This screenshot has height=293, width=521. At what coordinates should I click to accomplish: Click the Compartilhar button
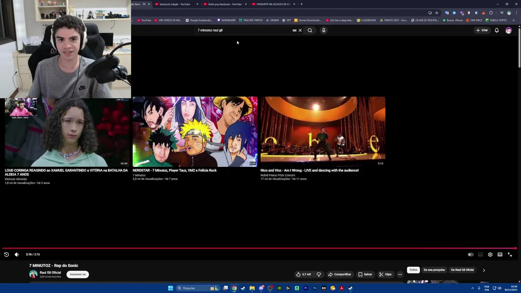[x=339, y=274]
